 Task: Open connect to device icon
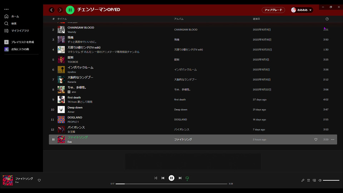(x=314, y=180)
